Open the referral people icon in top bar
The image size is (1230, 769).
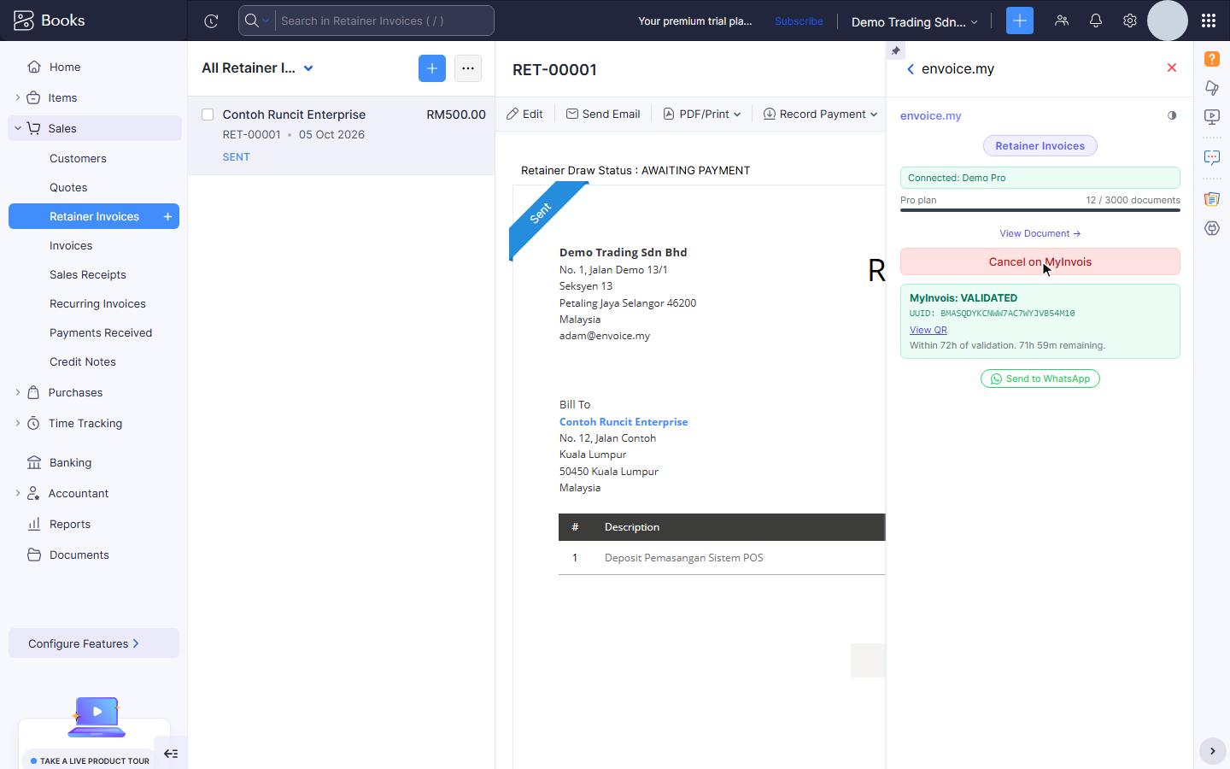click(1062, 21)
